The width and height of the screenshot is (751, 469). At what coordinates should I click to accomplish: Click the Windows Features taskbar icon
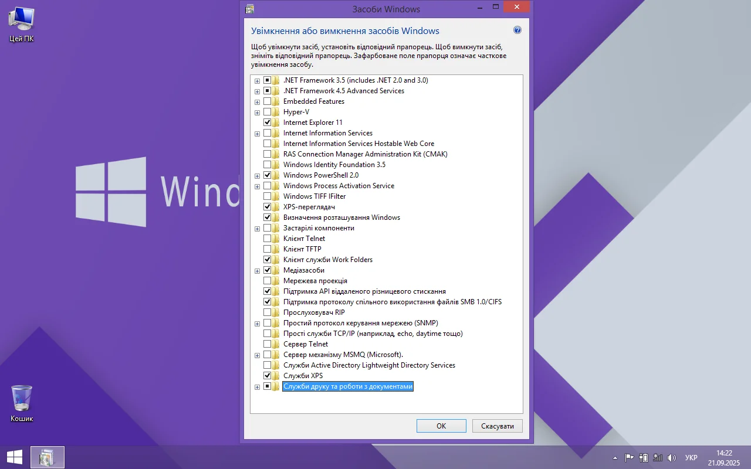click(x=47, y=457)
